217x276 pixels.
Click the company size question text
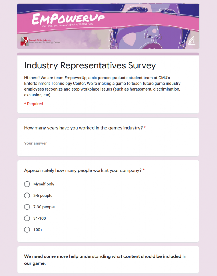(x=83, y=171)
